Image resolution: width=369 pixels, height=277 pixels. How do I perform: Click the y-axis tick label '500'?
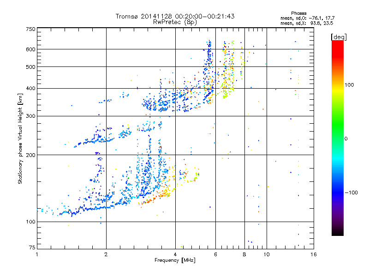pos(30,67)
